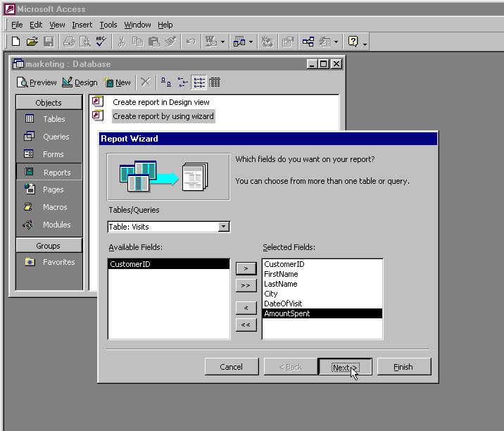Click the Properties toolbar icon

point(287,42)
